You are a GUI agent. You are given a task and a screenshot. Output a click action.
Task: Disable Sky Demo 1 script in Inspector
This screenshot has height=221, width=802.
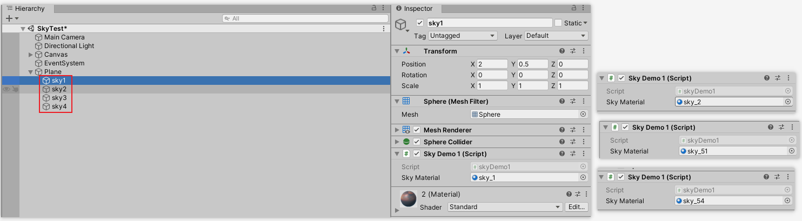click(417, 154)
